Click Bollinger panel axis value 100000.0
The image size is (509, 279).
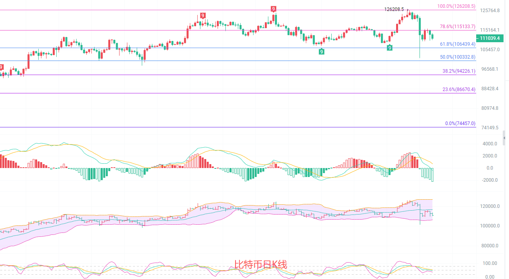(x=489, y=226)
